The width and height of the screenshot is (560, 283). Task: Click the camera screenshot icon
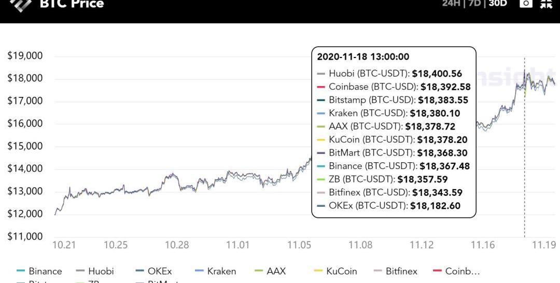[526, 4]
